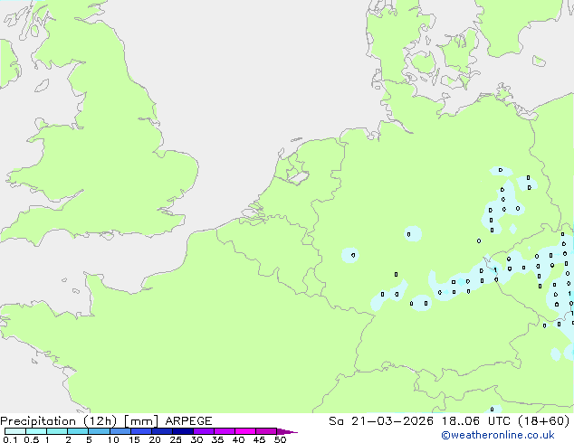Select the 40–45 mm magenta swatch
574x443 pixels.
pos(245,431)
